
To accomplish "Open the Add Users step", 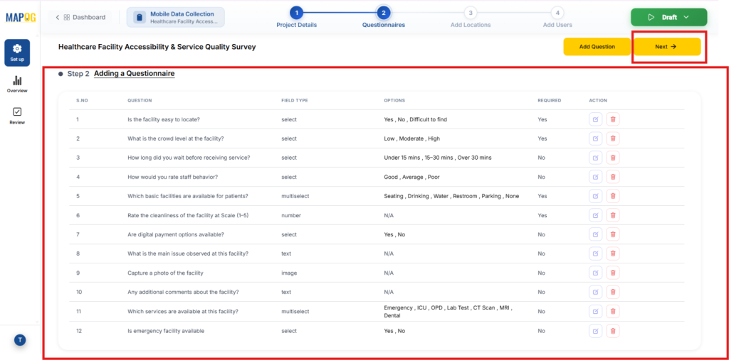I will pyautogui.click(x=557, y=13).
